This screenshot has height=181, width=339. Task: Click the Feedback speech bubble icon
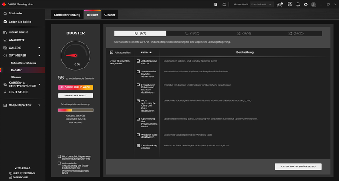tap(22, 173)
